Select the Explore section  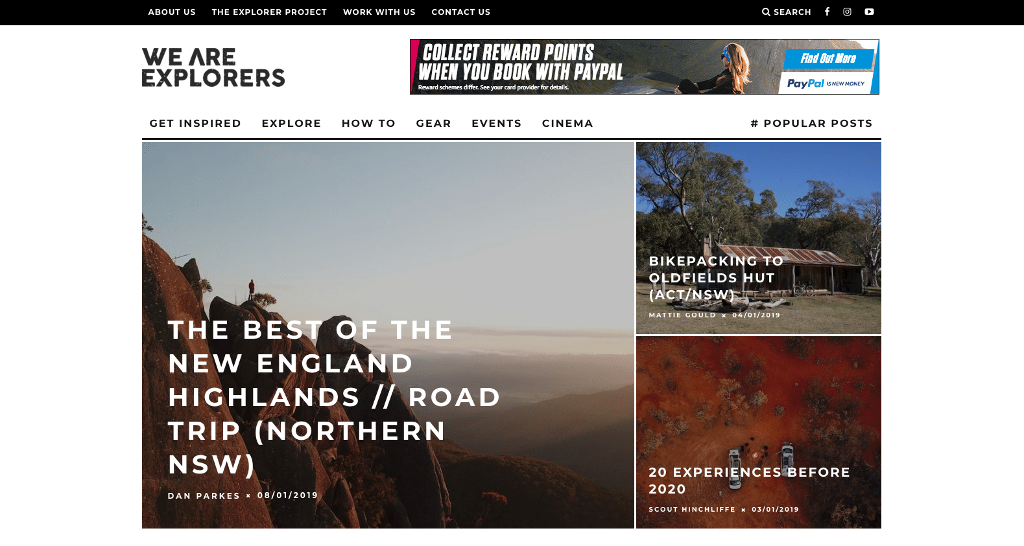[291, 123]
